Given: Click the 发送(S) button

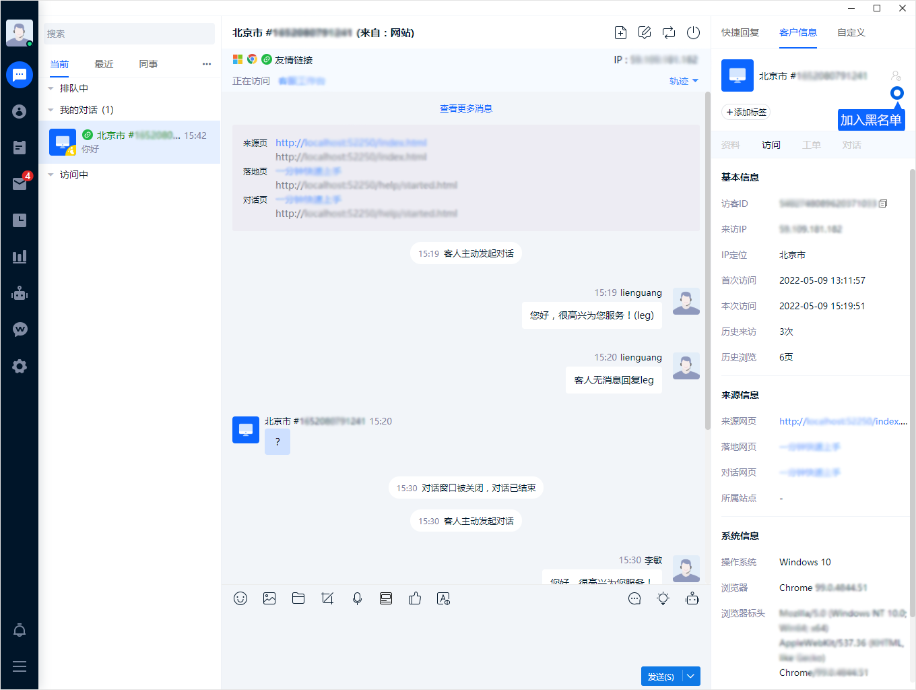Looking at the screenshot, I should tap(661, 677).
